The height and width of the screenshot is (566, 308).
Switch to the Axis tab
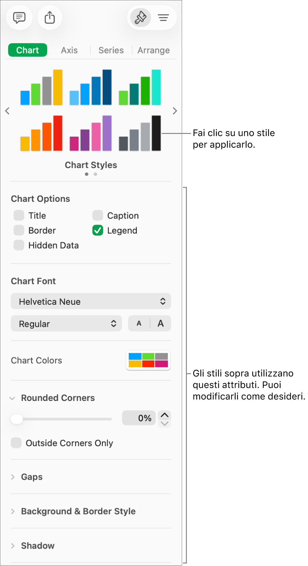(69, 50)
